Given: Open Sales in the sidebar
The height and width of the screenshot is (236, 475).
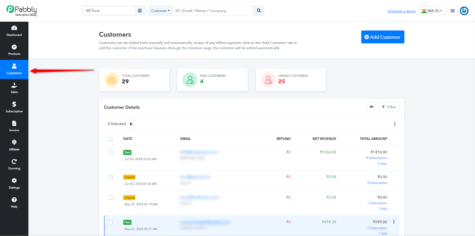Looking at the screenshot, I should (14, 88).
